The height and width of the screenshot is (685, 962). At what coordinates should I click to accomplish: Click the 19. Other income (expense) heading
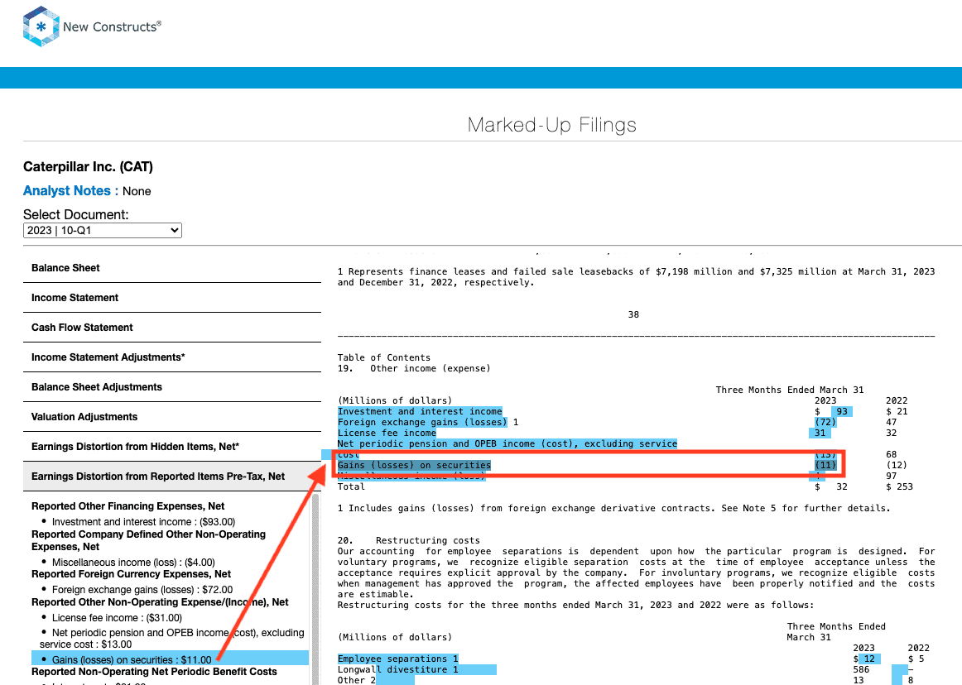pyautogui.click(x=414, y=369)
